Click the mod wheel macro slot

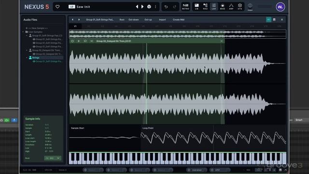click(x=197, y=170)
